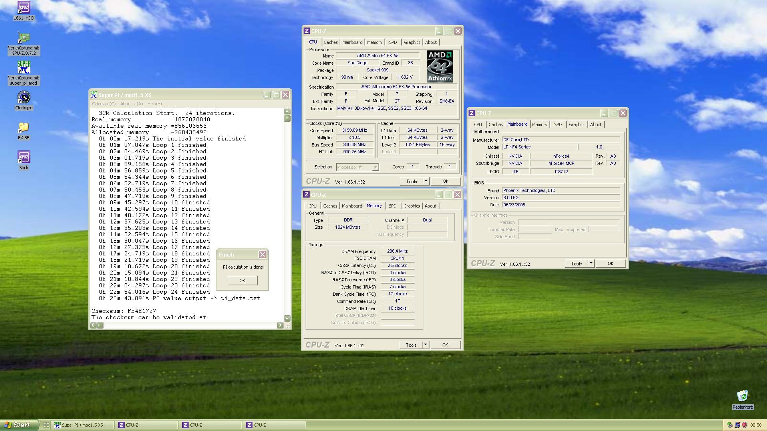The image size is (767, 431).
Task: Click the Core Voltage 1.632 V value
Action: [x=405, y=77]
